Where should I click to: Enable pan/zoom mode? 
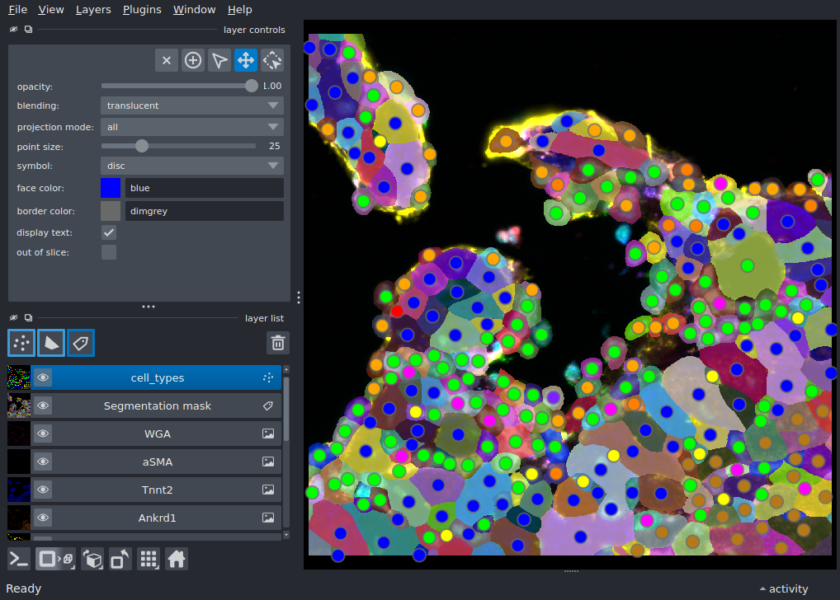tap(246, 60)
